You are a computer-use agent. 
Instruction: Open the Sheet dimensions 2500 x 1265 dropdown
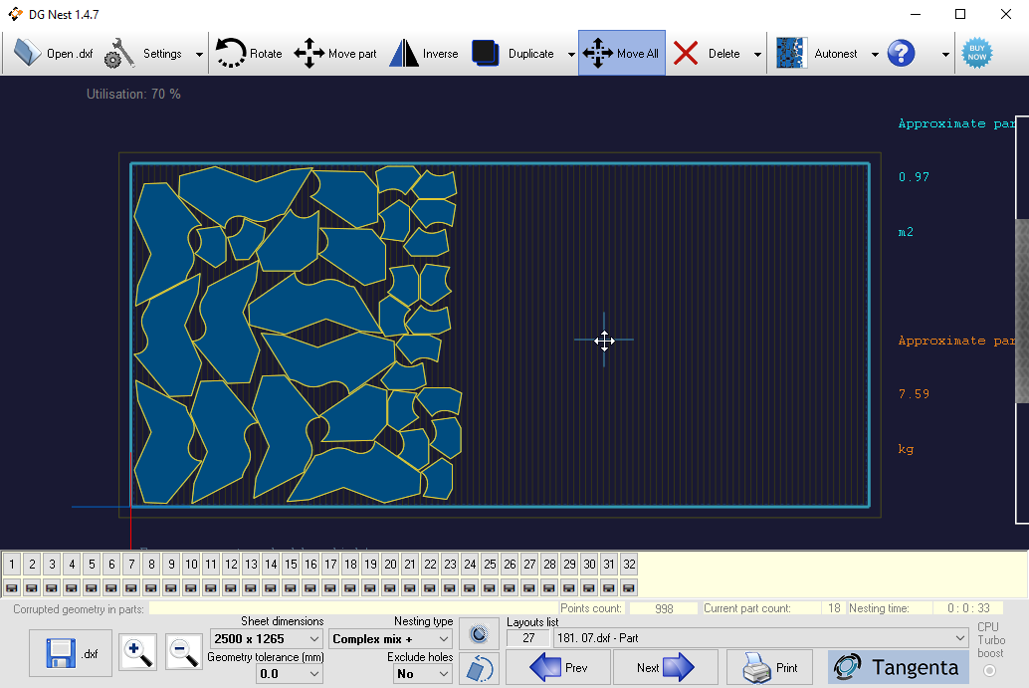click(265, 638)
